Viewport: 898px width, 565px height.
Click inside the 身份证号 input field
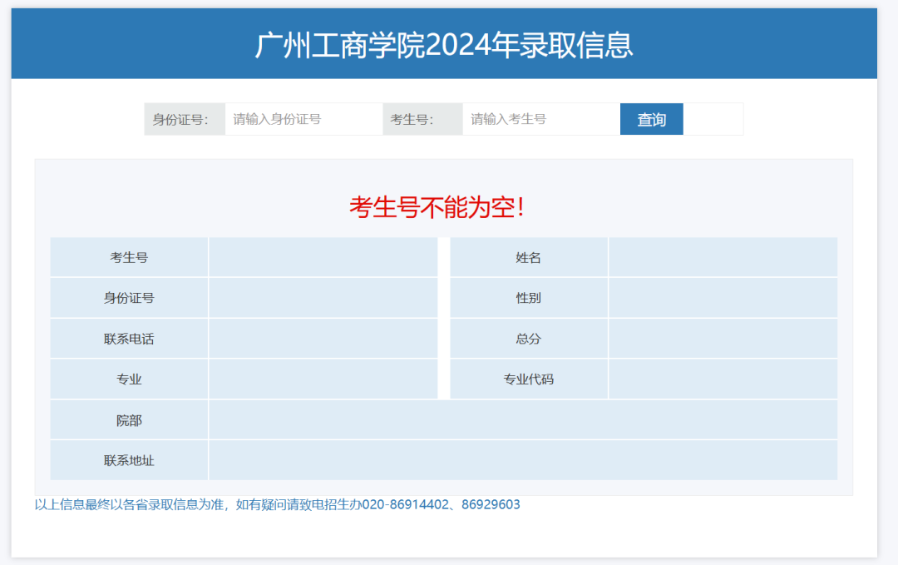click(303, 119)
